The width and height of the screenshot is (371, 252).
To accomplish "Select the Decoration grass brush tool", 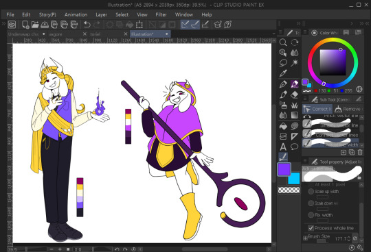I will click(x=294, y=105).
